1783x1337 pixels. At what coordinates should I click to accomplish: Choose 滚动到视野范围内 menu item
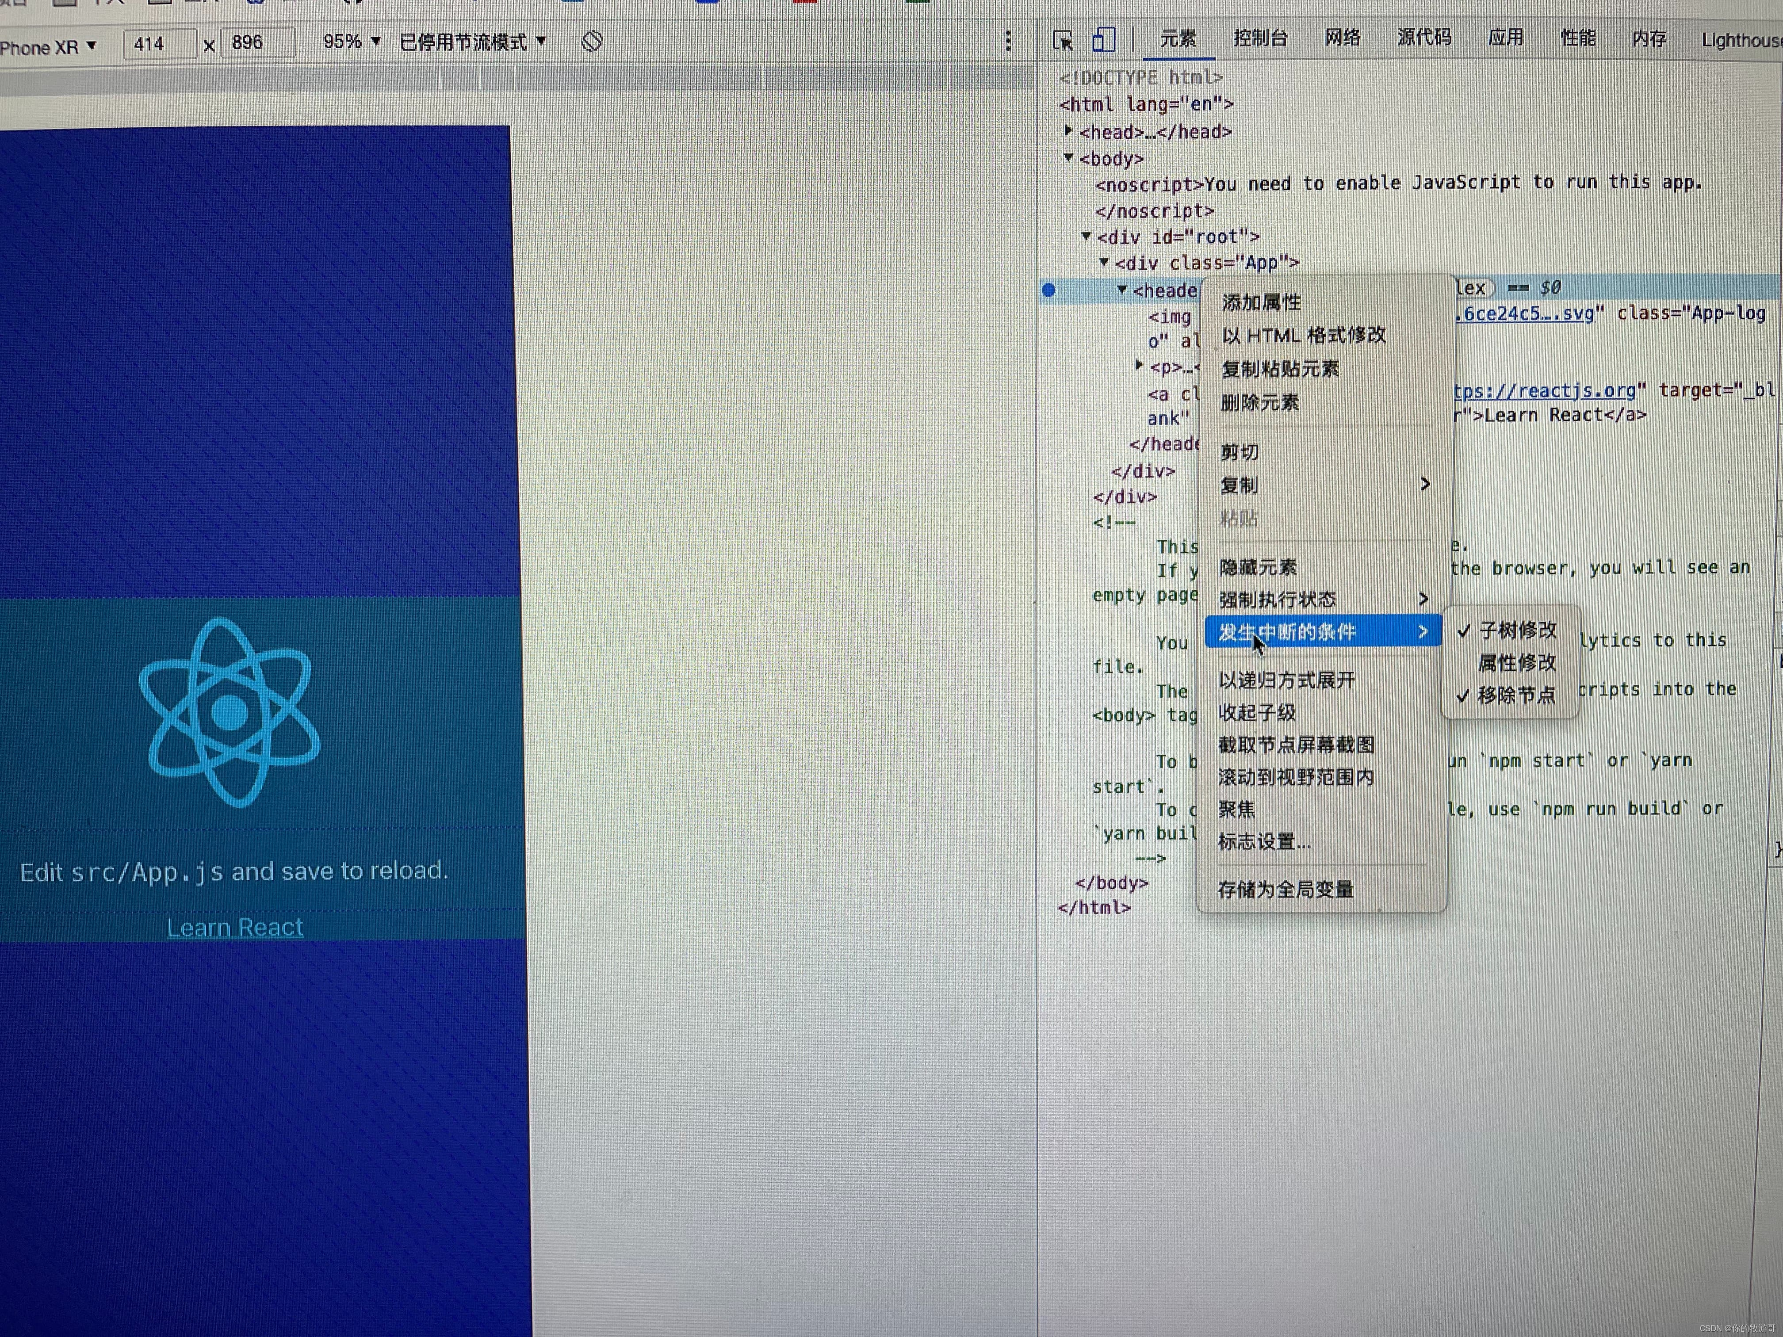click(x=1324, y=777)
